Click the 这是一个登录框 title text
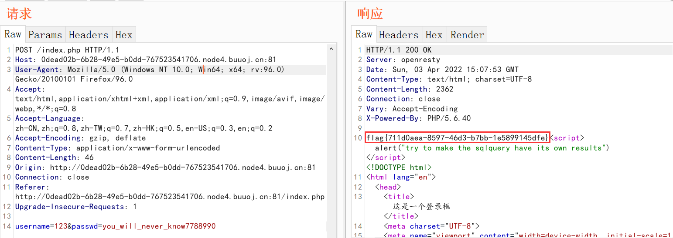Screen dimensions: 673x238 (423, 206)
